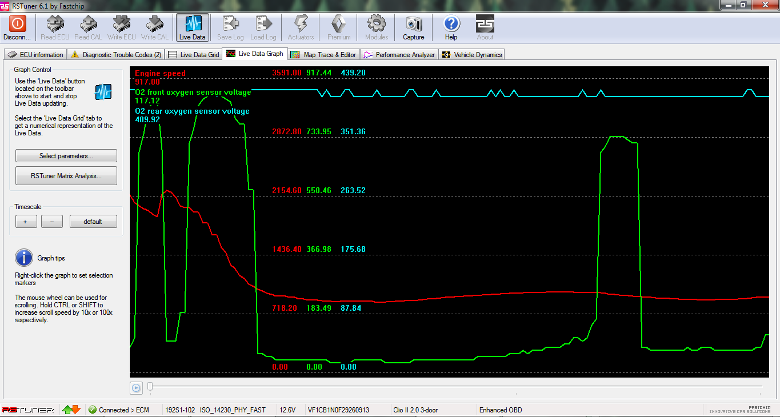Click the Read ECU toolbar icon

click(x=55, y=24)
